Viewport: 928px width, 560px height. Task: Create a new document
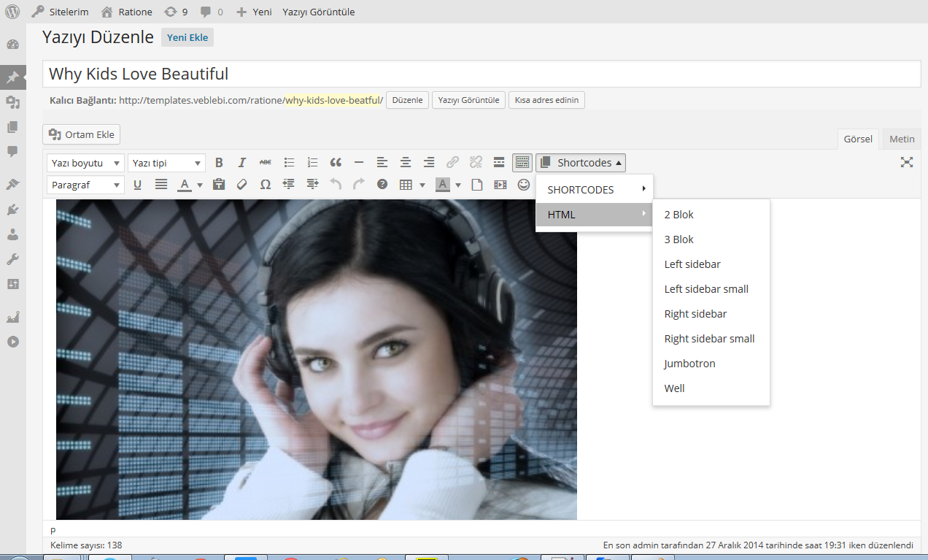(x=476, y=185)
